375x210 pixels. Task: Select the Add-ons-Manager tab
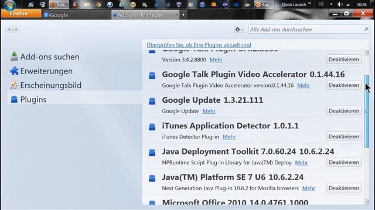pyautogui.click(x=145, y=15)
